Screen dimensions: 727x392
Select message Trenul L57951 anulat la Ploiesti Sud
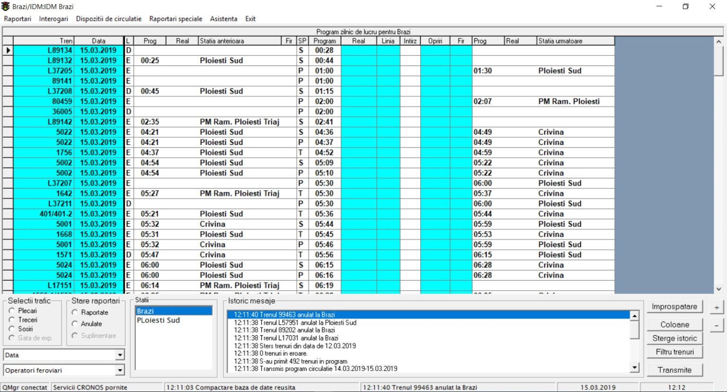click(x=428, y=322)
